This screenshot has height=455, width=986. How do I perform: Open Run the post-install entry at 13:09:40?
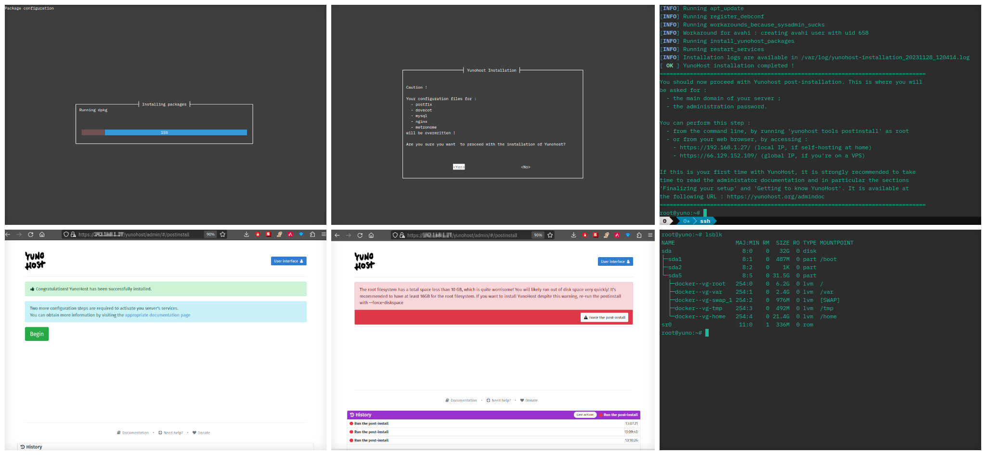[x=493, y=432]
